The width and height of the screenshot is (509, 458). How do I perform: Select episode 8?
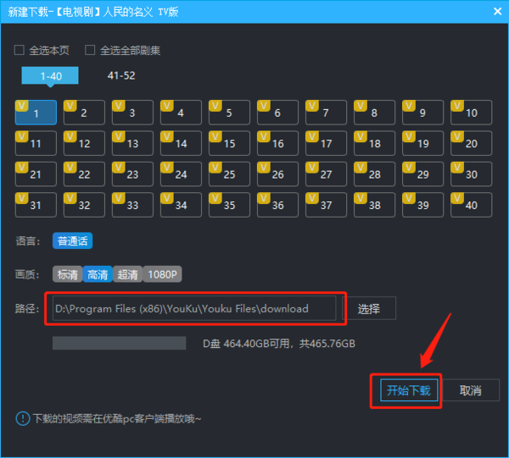coord(374,113)
